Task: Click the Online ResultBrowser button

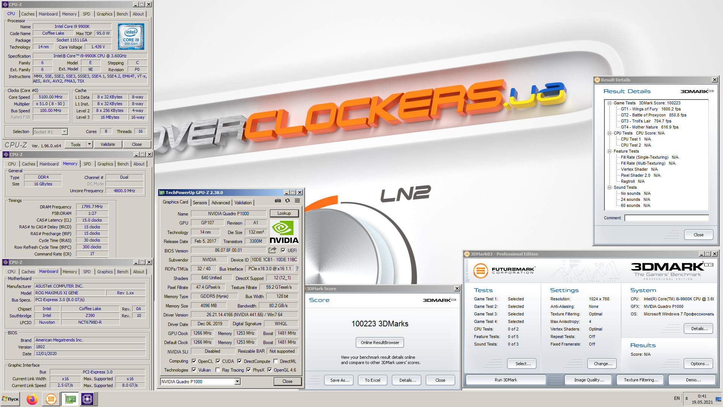Action: pyautogui.click(x=380, y=343)
